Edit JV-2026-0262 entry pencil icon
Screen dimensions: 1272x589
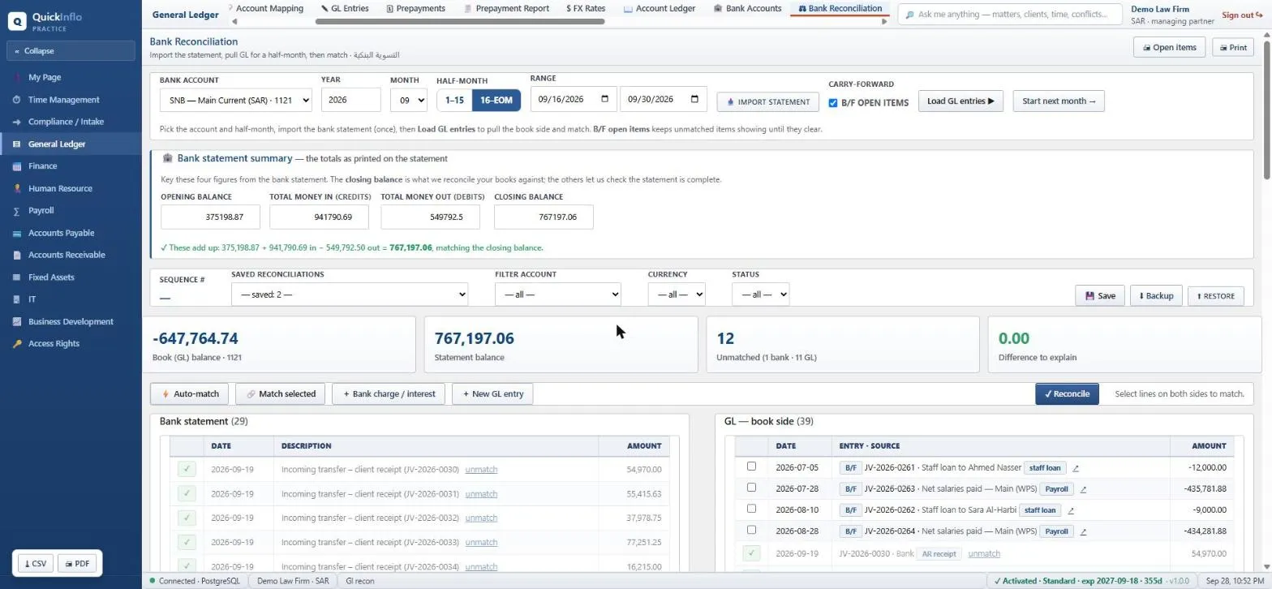coord(1071,510)
